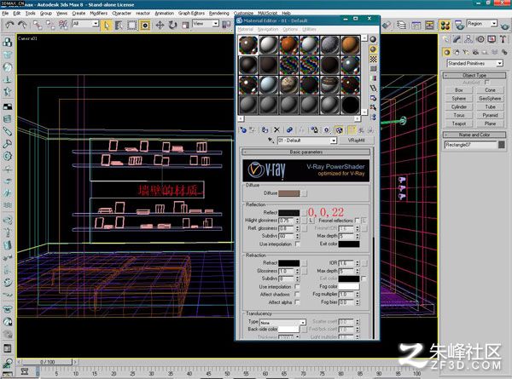Click Reset Map/Mtl X icon
512x379 pixels.
[x=276, y=130]
